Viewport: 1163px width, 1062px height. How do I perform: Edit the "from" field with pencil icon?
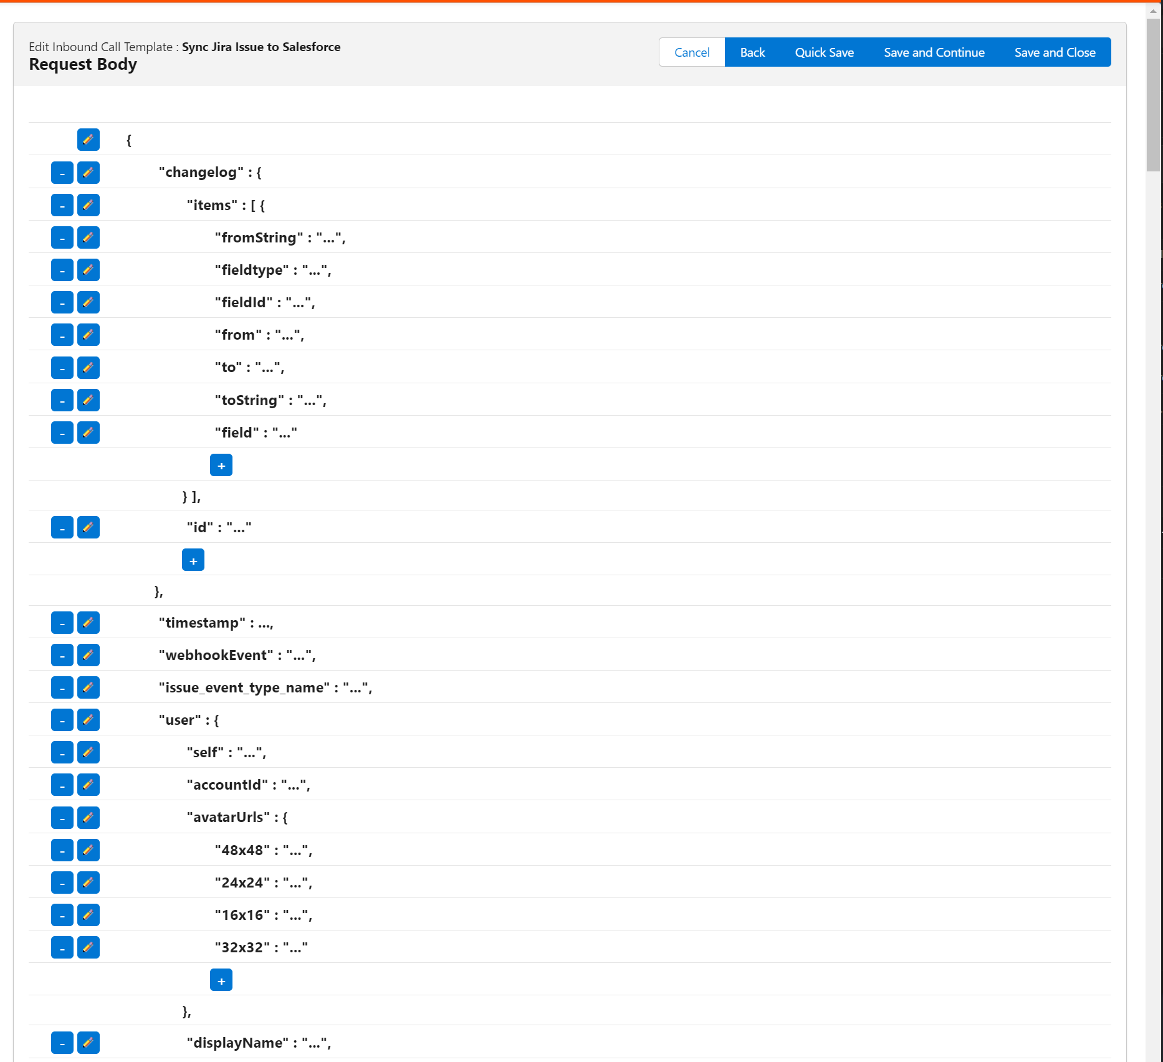(x=89, y=335)
